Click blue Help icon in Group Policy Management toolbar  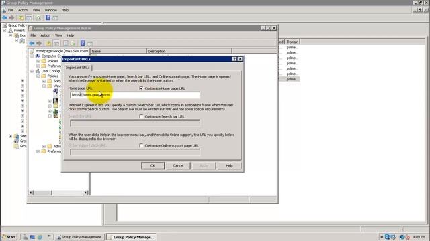48,18
